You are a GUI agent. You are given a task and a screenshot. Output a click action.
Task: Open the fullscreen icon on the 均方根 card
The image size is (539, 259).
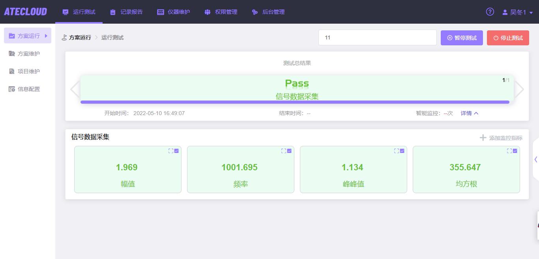[x=509, y=151]
